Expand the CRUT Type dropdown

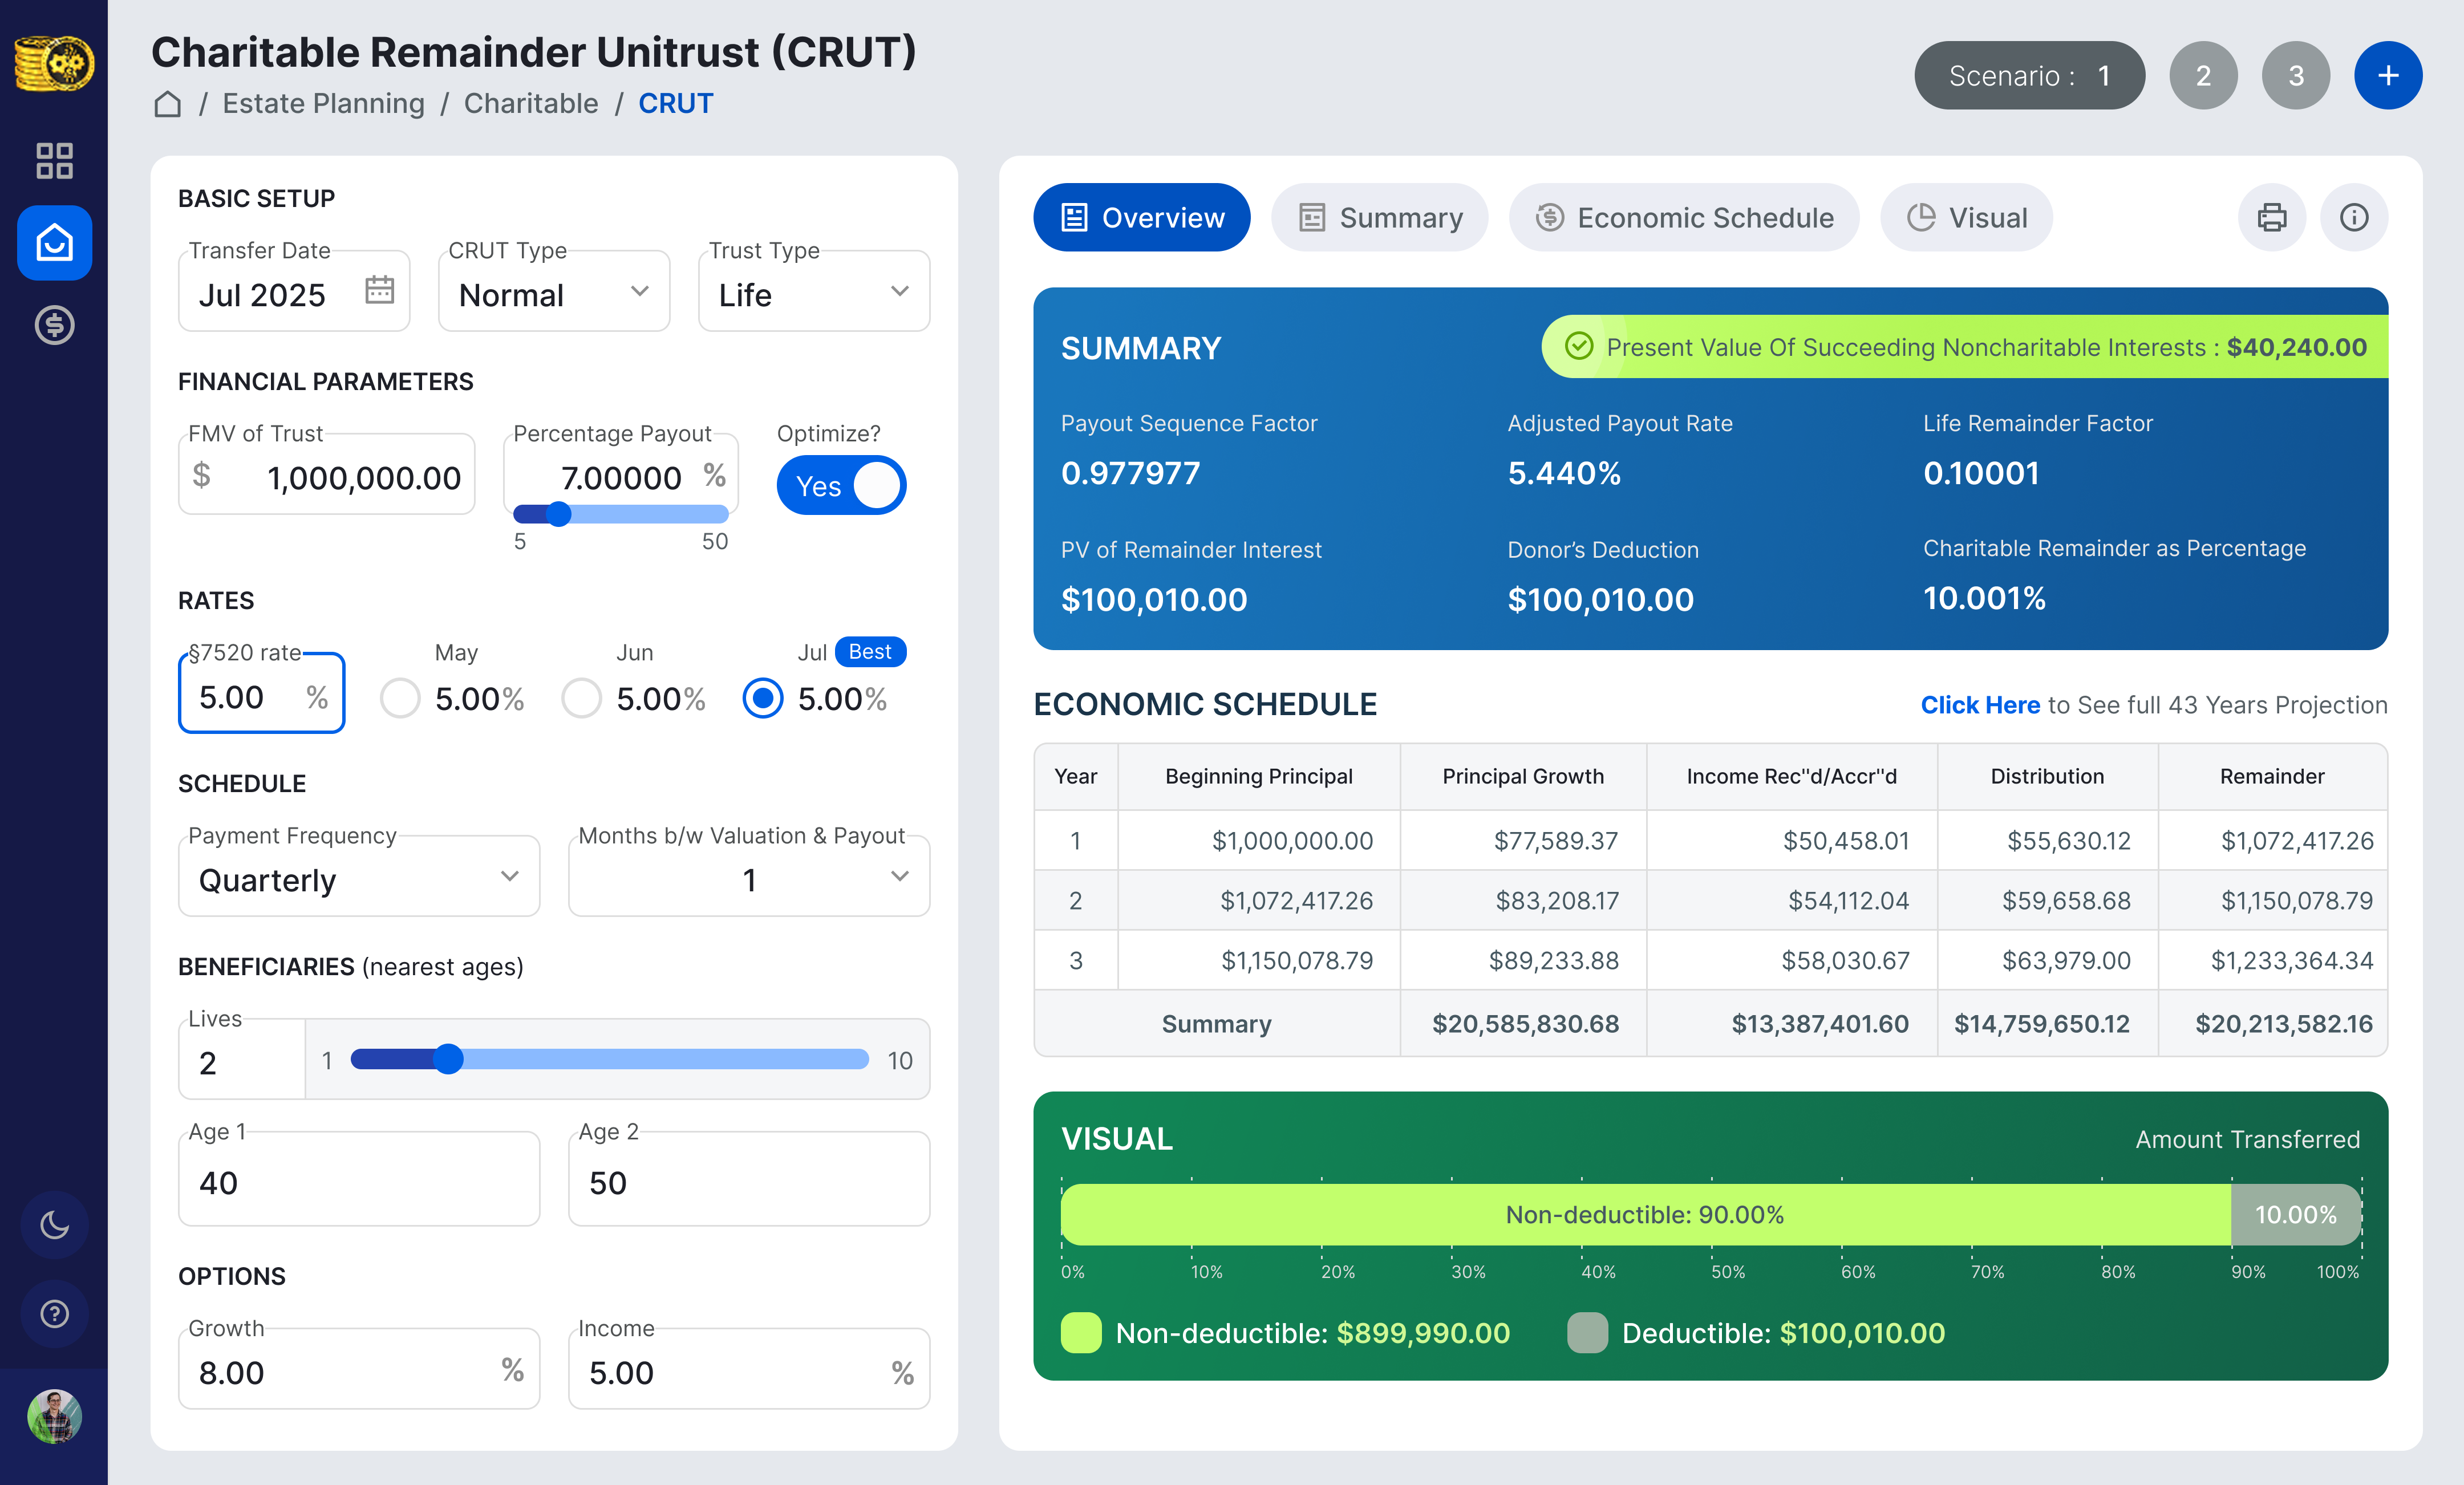coord(553,293)
